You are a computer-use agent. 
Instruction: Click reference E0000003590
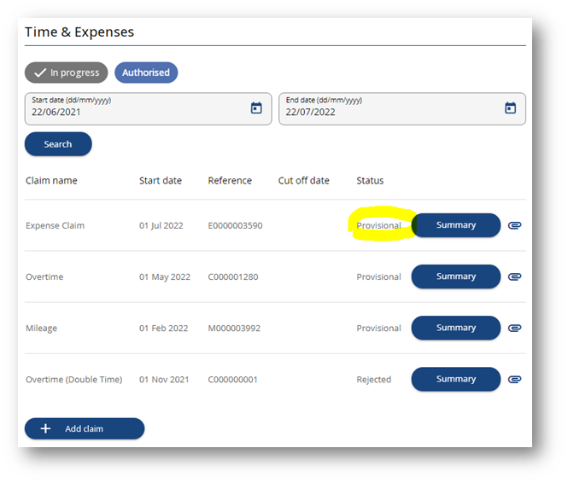pos(235,226)
